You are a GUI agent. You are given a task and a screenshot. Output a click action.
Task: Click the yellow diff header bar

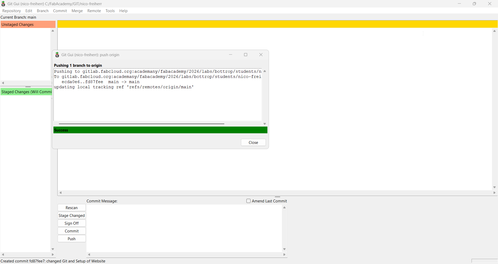[278, 24]
